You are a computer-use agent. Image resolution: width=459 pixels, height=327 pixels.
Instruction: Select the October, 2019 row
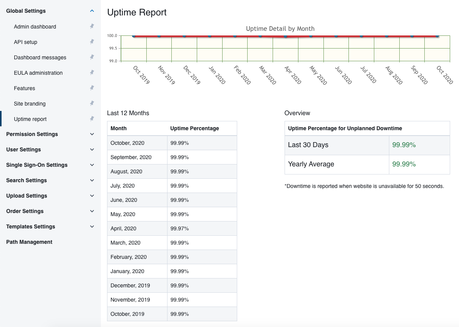(172, 314)
